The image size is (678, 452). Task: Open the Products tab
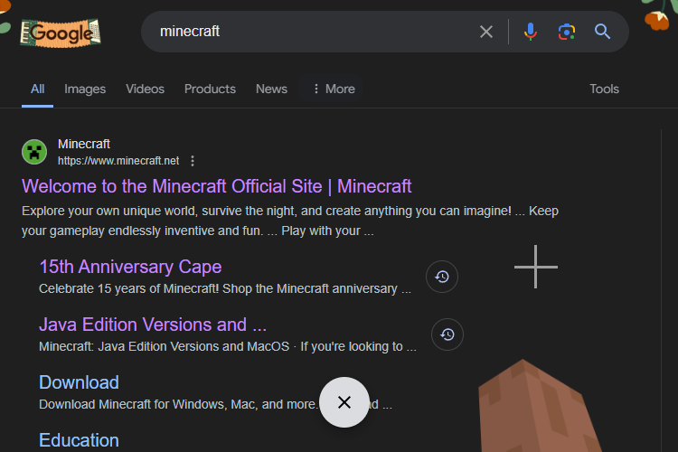210,89
